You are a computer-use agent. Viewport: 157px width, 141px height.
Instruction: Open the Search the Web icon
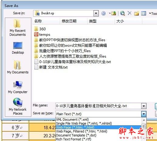click(x=122, y=13)
